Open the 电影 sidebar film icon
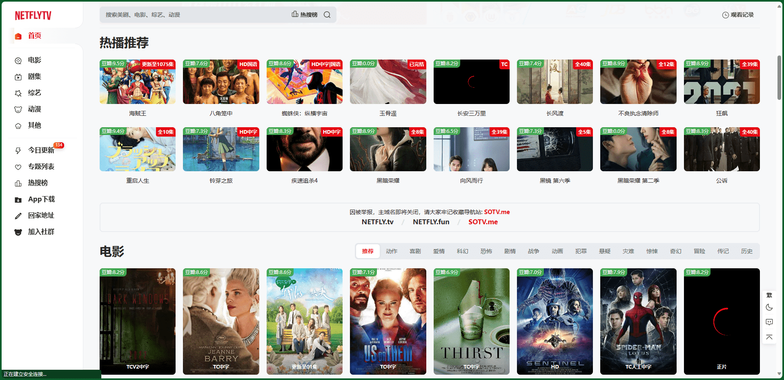This screenshot has height=380, width=784. 18,61
